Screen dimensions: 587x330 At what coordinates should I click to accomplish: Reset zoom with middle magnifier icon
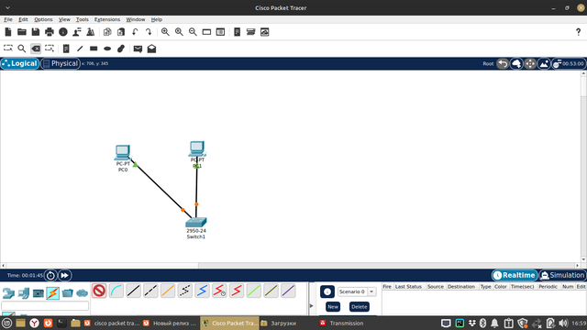tap(179, 32)
